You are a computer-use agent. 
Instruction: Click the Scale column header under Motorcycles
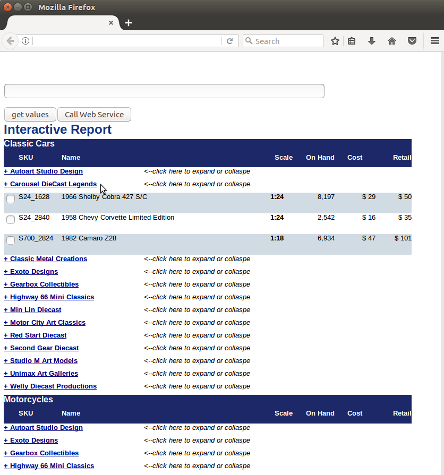284,413
